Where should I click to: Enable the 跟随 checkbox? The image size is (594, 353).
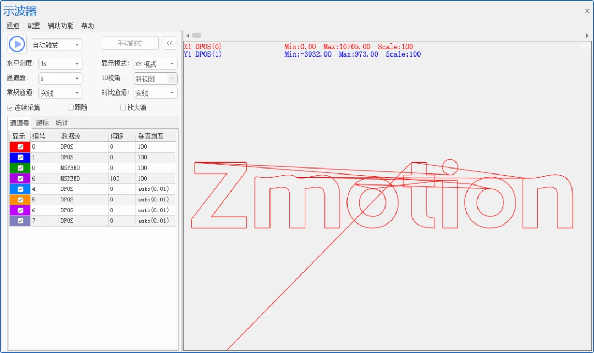[x=70, y=108]
